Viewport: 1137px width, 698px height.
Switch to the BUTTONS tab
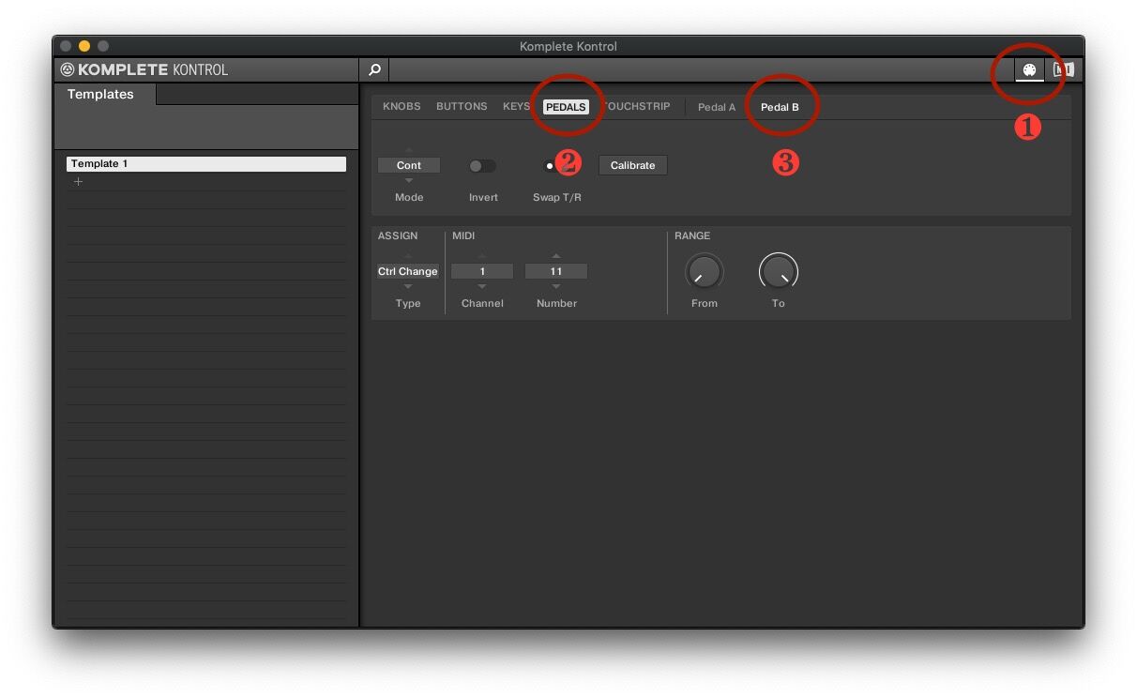tap(462, 107)
